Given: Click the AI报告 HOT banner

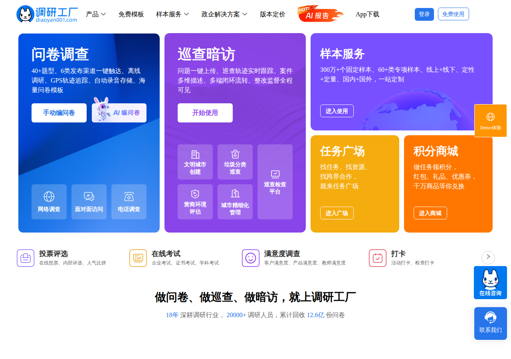Looking at the screenshot, I should [320, 14].
